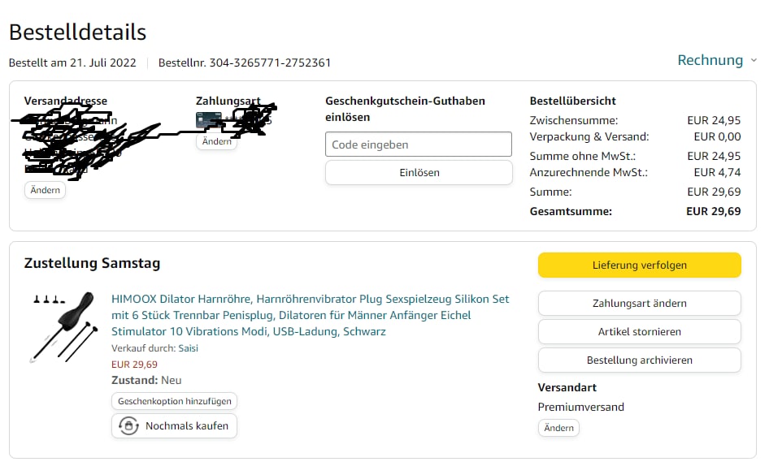Screen dimensions: 769x466
Task: Click the Nochmals kaufen button
Action: coord(174,426)
